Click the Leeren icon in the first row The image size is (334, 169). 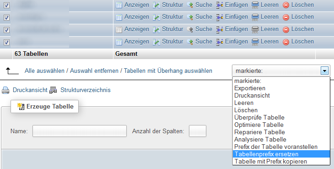255,5
